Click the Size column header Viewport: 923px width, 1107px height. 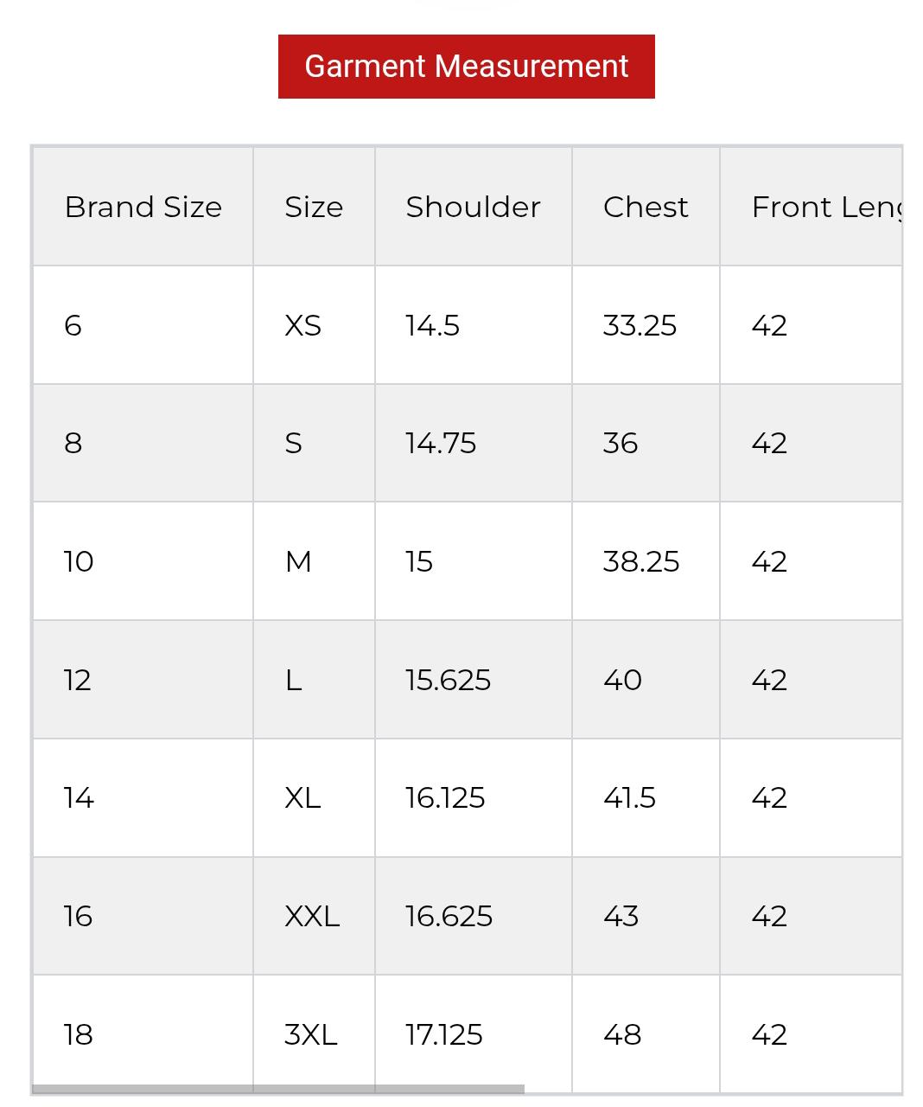(314, 207)
